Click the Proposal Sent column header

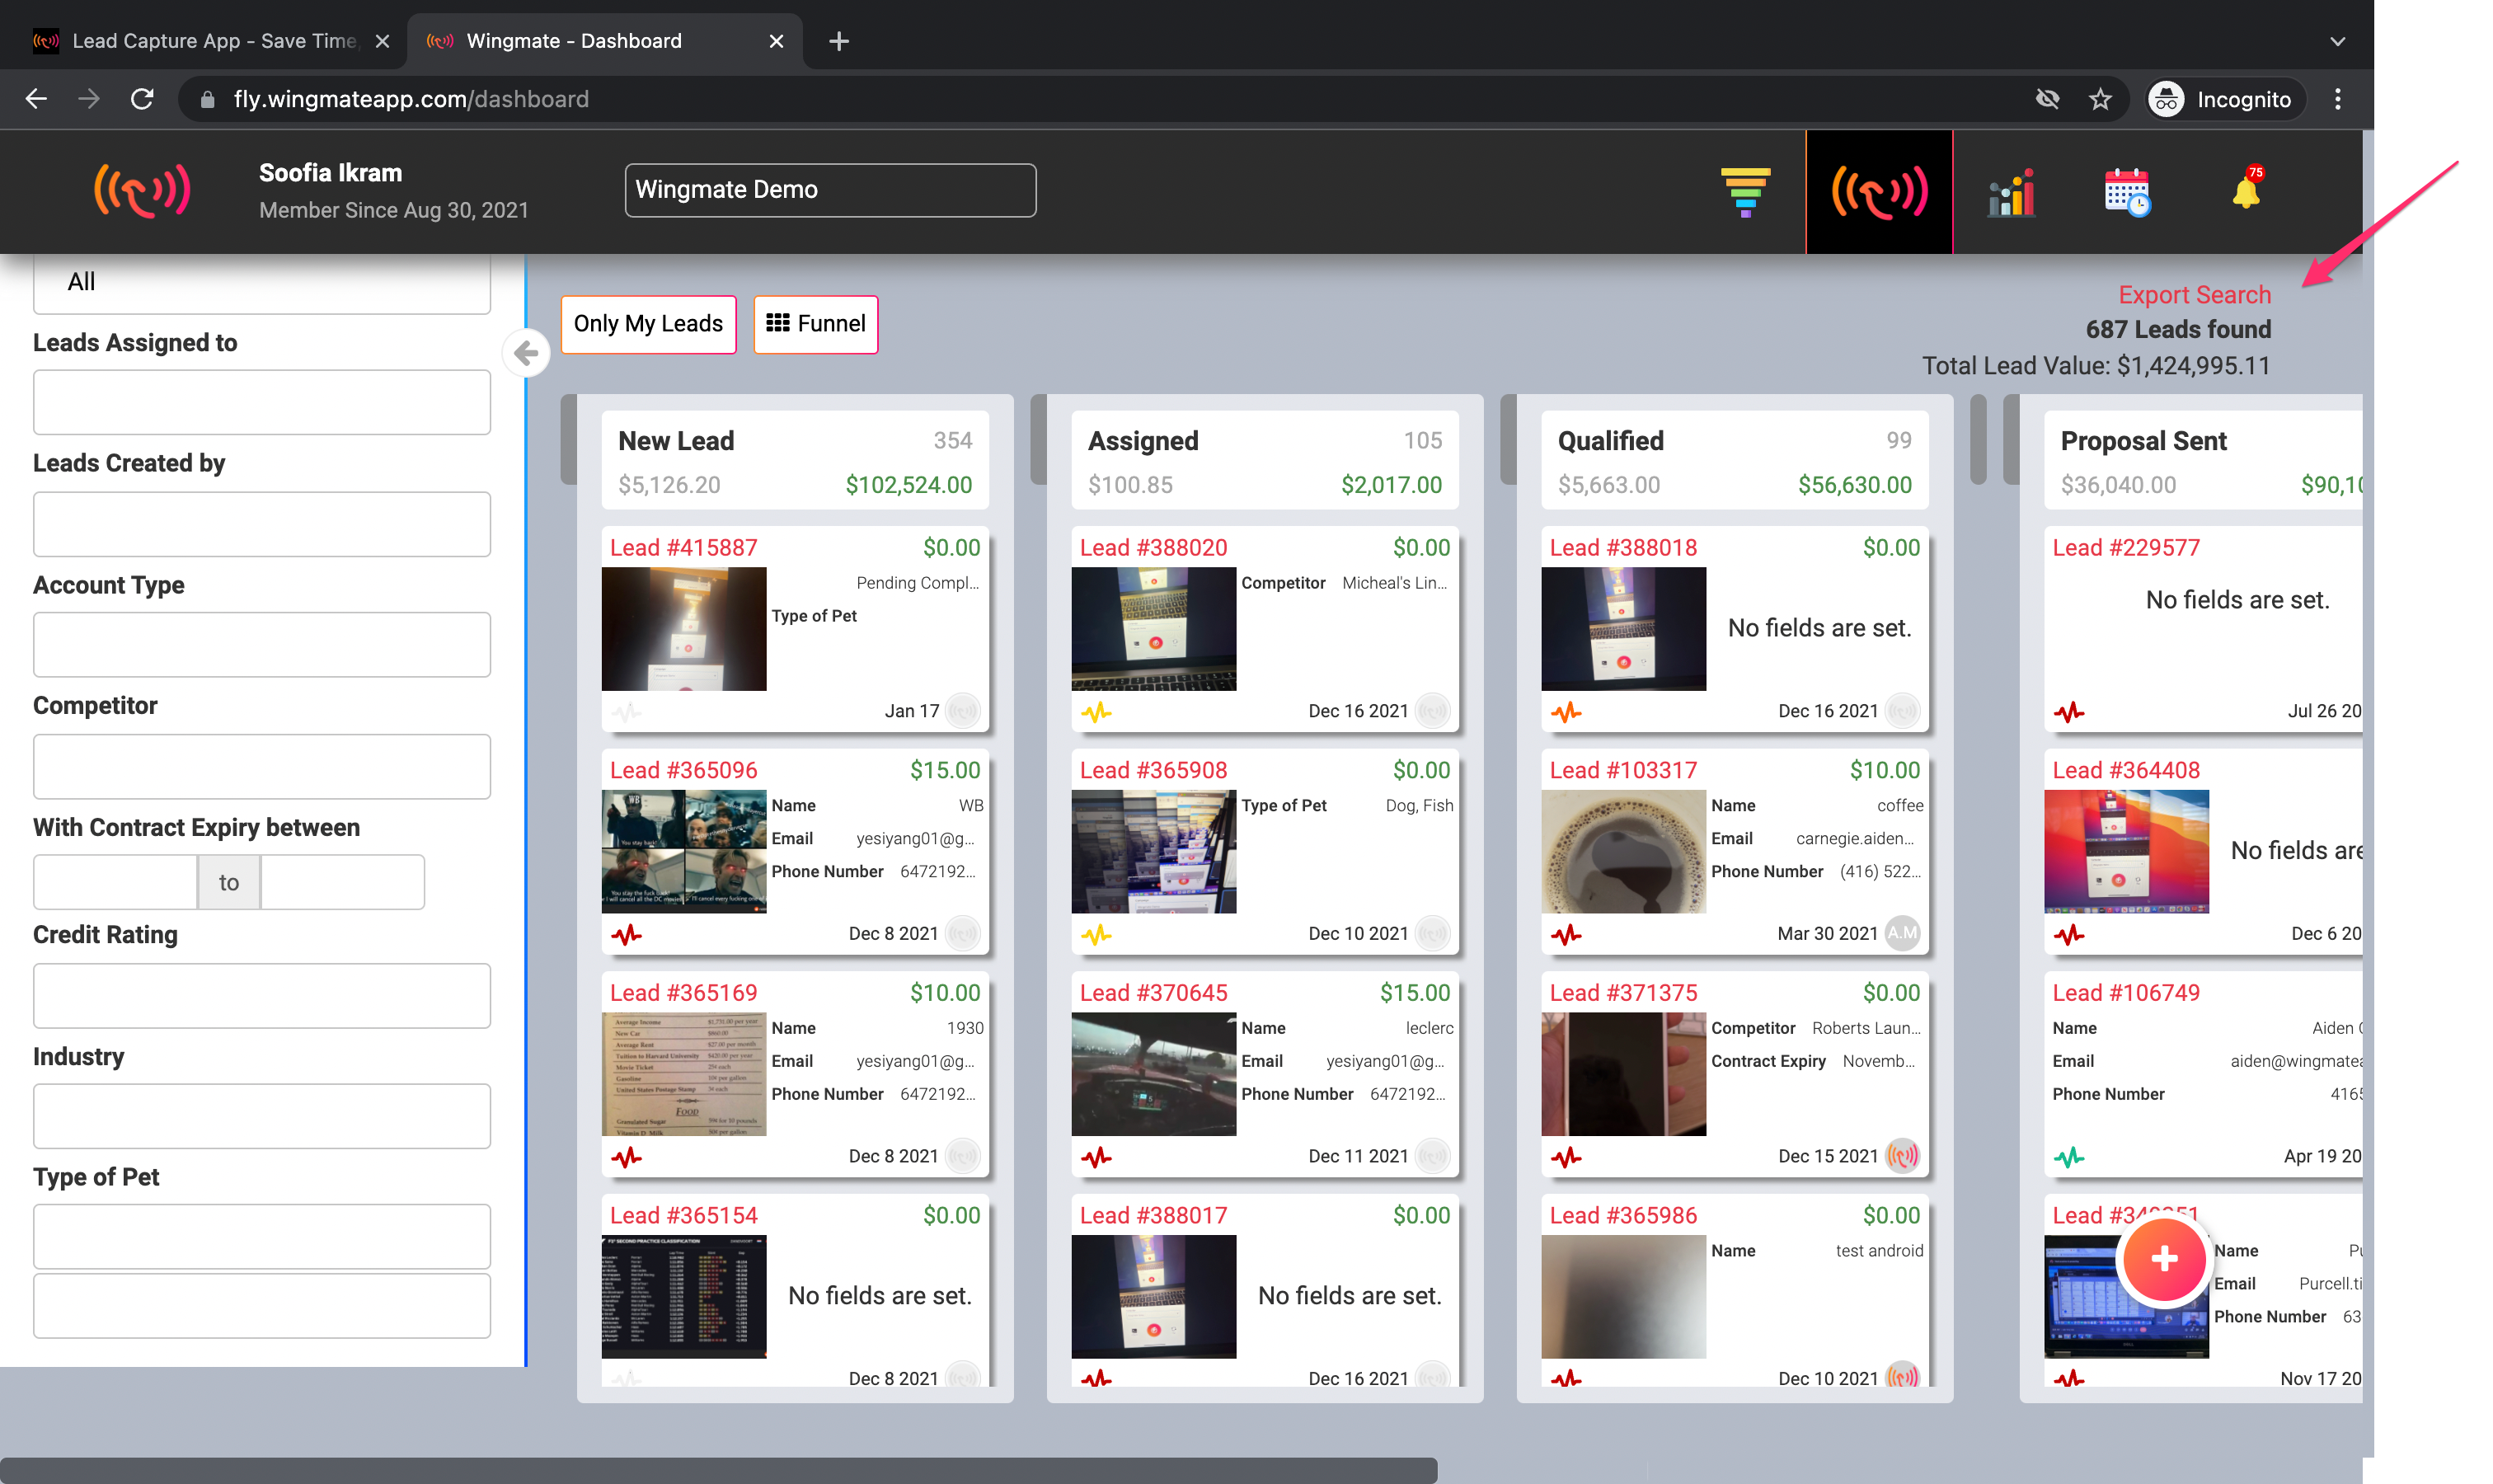[x=2203, y=462]
